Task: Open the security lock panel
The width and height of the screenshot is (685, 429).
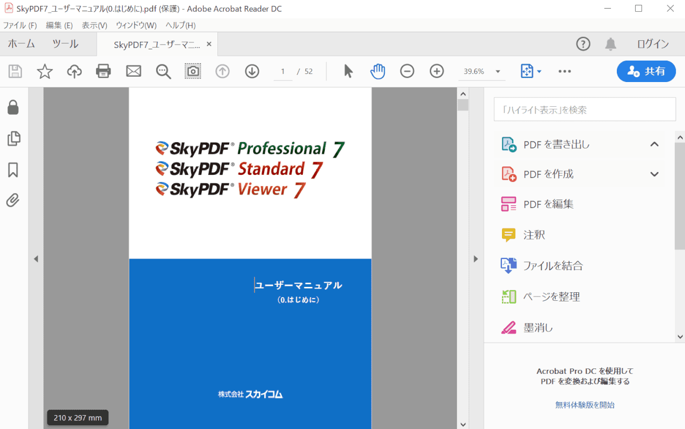Action: pos(13,108)
